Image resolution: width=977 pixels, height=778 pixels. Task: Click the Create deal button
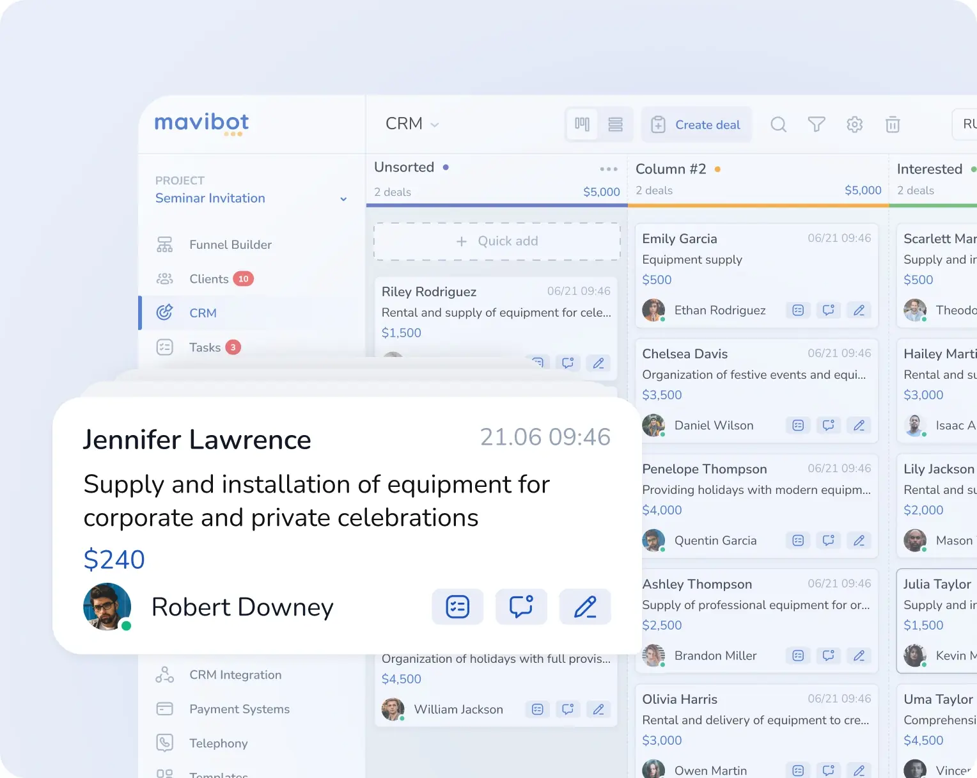(x=696, y=124)
